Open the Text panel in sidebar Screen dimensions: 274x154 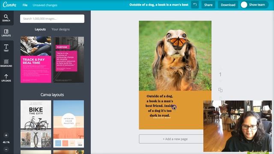coord(6,48)
